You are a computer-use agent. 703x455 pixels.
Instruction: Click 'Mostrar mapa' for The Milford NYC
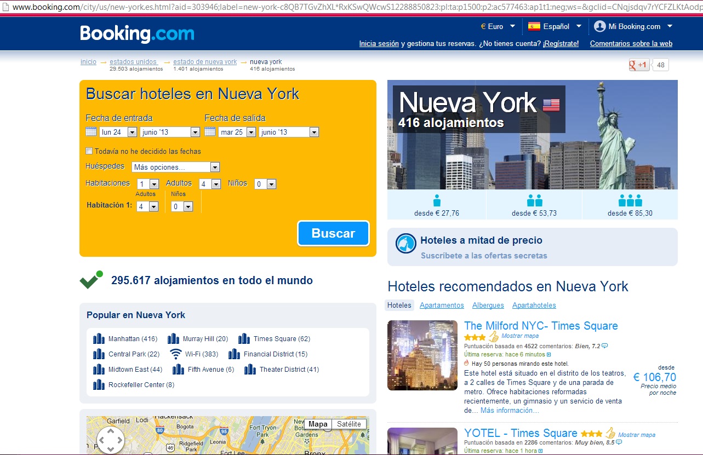pyautogui.click(x=520, y=336)
